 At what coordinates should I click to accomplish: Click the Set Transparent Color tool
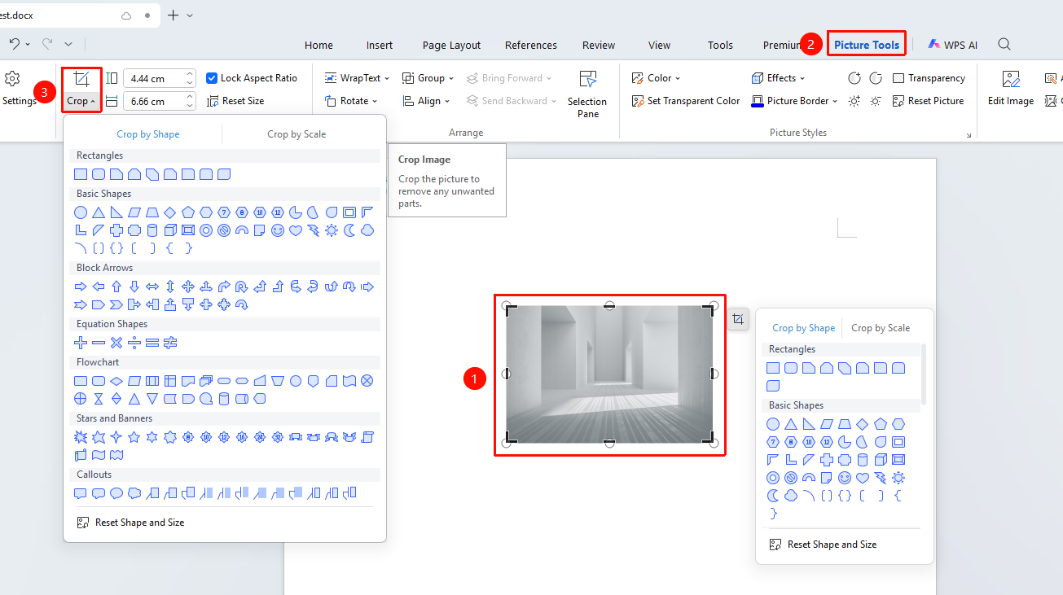pos(686,101)
